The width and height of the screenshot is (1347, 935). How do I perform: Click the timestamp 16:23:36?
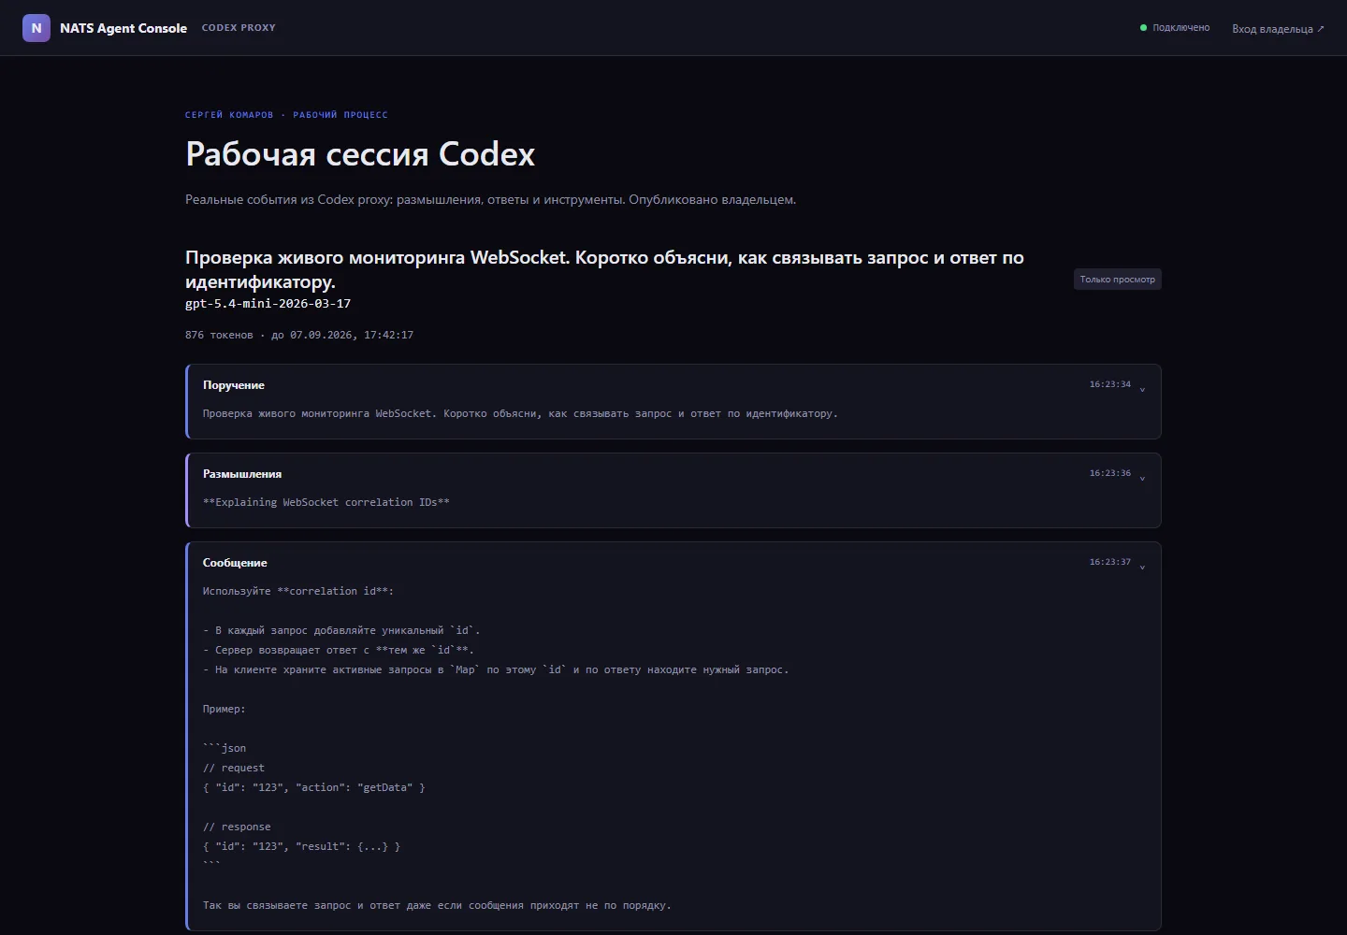(1109, 473)
